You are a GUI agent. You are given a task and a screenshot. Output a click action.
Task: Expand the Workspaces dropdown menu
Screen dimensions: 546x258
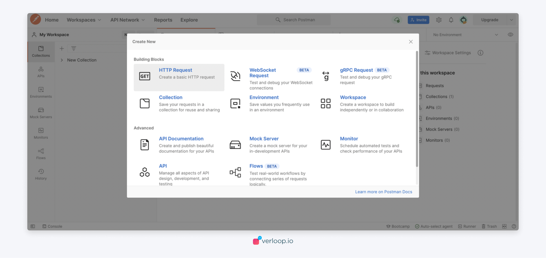pos(84,20)
